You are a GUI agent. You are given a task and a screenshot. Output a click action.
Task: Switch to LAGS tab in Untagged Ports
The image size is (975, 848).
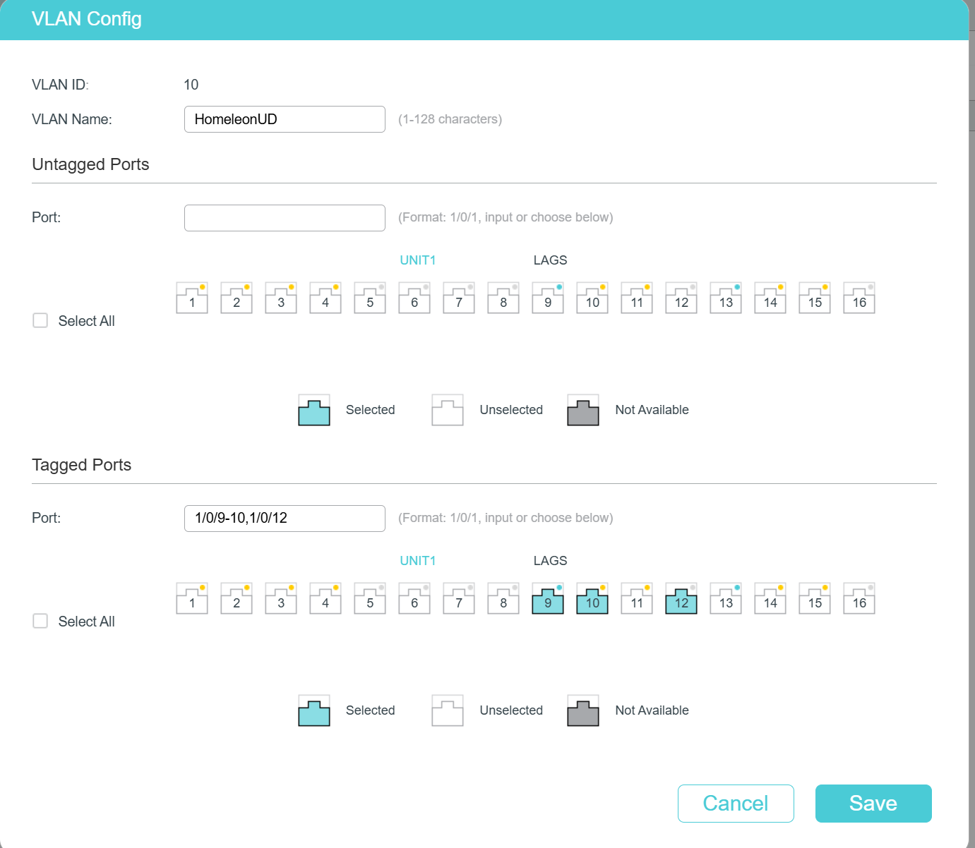tap(550, 260)
